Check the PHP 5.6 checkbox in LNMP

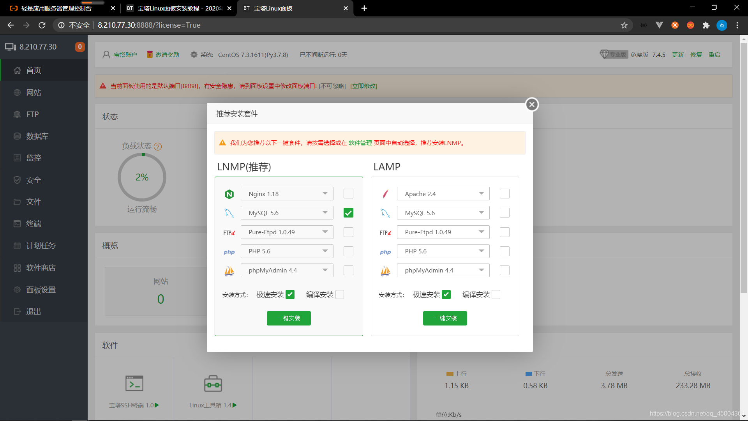(348, 251)
